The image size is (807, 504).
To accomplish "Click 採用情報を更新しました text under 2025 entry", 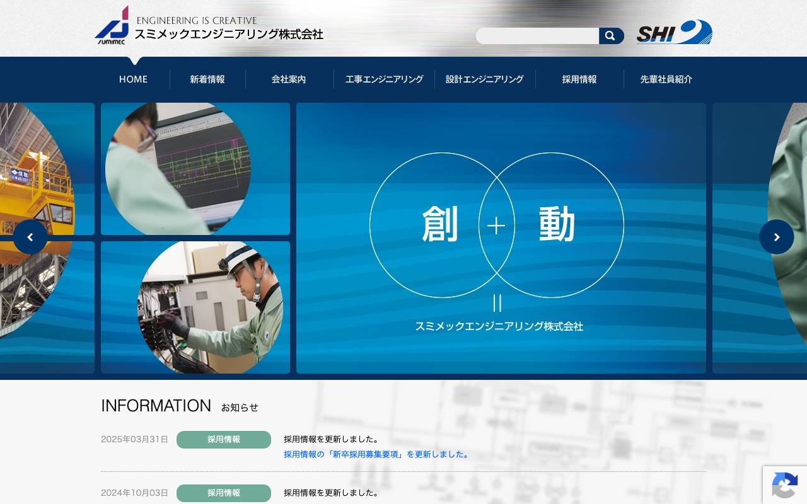I will pyautogui.click(x=332, y=440).
